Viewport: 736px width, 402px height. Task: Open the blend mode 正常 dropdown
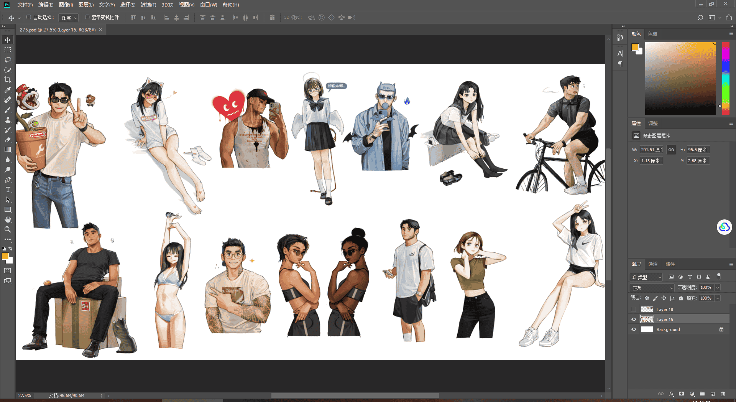tap(652, 288)
